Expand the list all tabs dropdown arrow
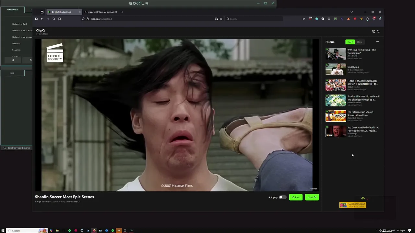Viewport: 415px width, 233px height. pyautogui.click(x=351, y=12)
